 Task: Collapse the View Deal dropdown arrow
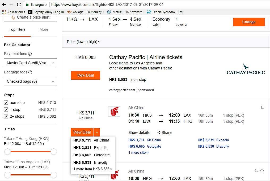pos(97,132)
